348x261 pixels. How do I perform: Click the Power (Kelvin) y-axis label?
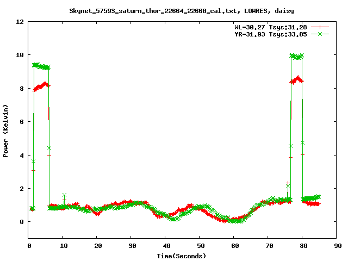coord(5,131)
